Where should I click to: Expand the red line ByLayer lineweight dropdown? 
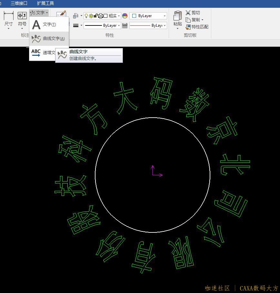(148, 25)
